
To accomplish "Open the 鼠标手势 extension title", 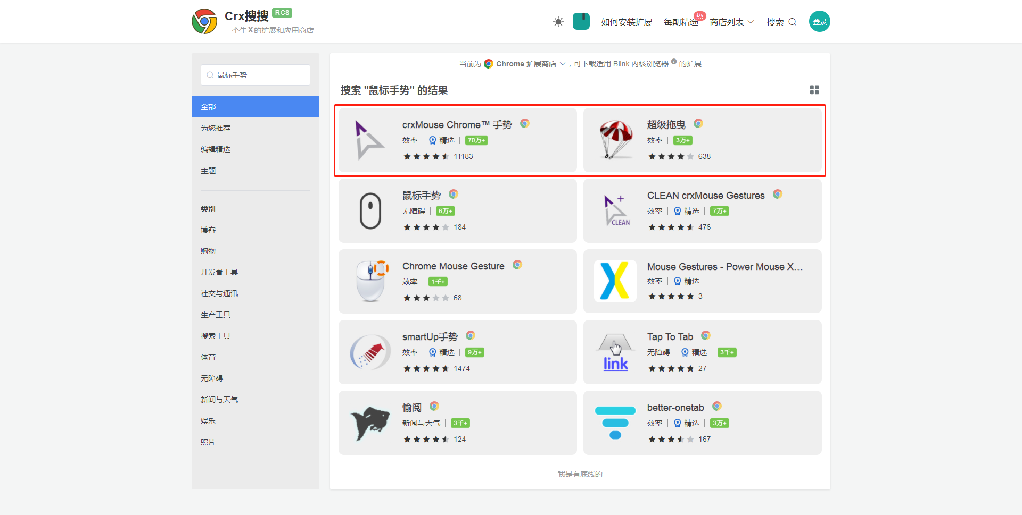I will point(422,196).
